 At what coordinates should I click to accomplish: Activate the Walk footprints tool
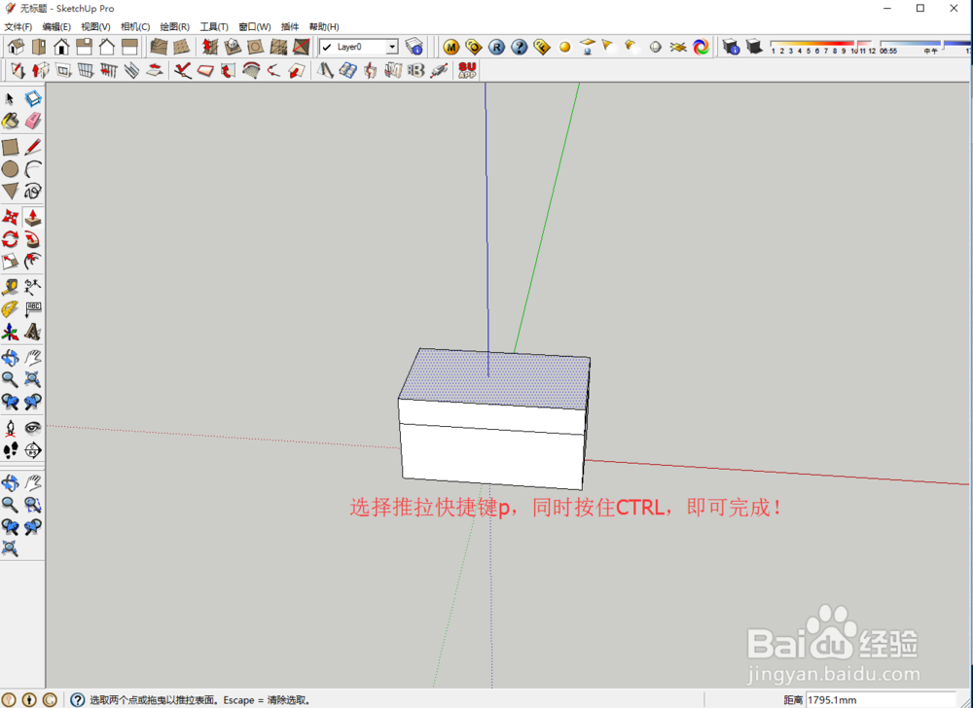tap(10, 450)
